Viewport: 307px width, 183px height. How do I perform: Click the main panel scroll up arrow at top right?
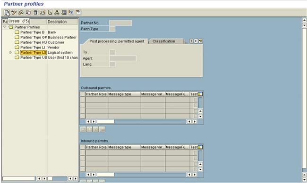point(304,20)
